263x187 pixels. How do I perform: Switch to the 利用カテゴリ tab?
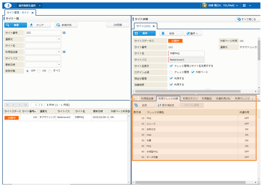tap(190, 99)
